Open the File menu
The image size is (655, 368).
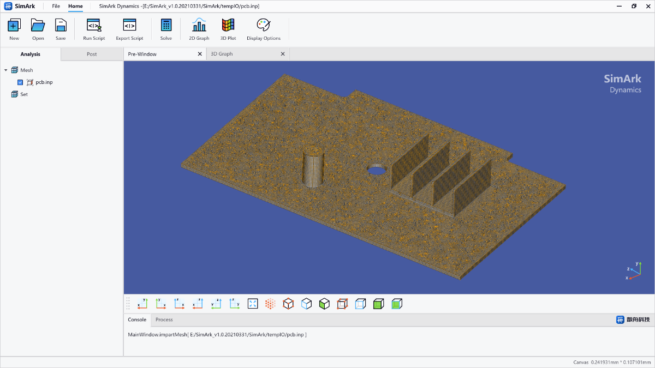[x=56, y=6]
